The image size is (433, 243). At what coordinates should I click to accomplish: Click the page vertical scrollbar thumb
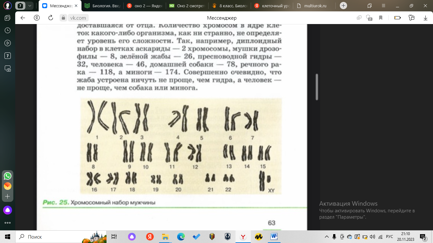316,87
